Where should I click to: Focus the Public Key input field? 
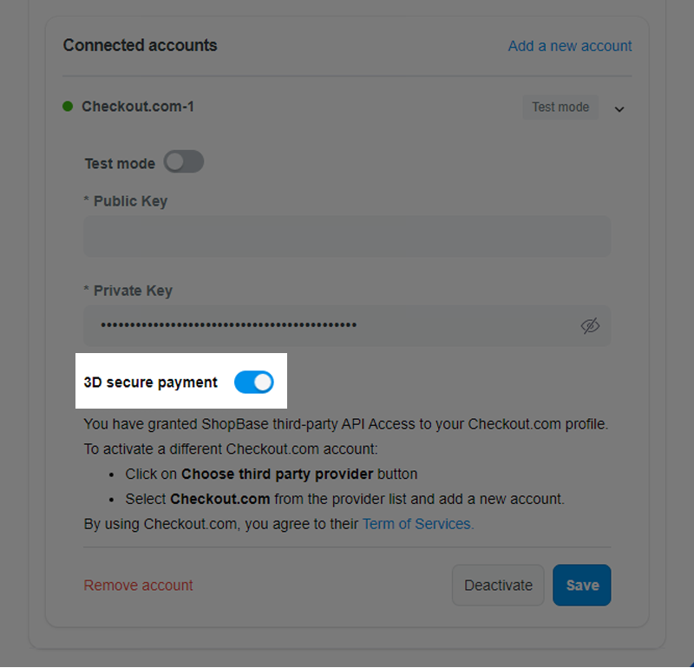click(347, 236)
